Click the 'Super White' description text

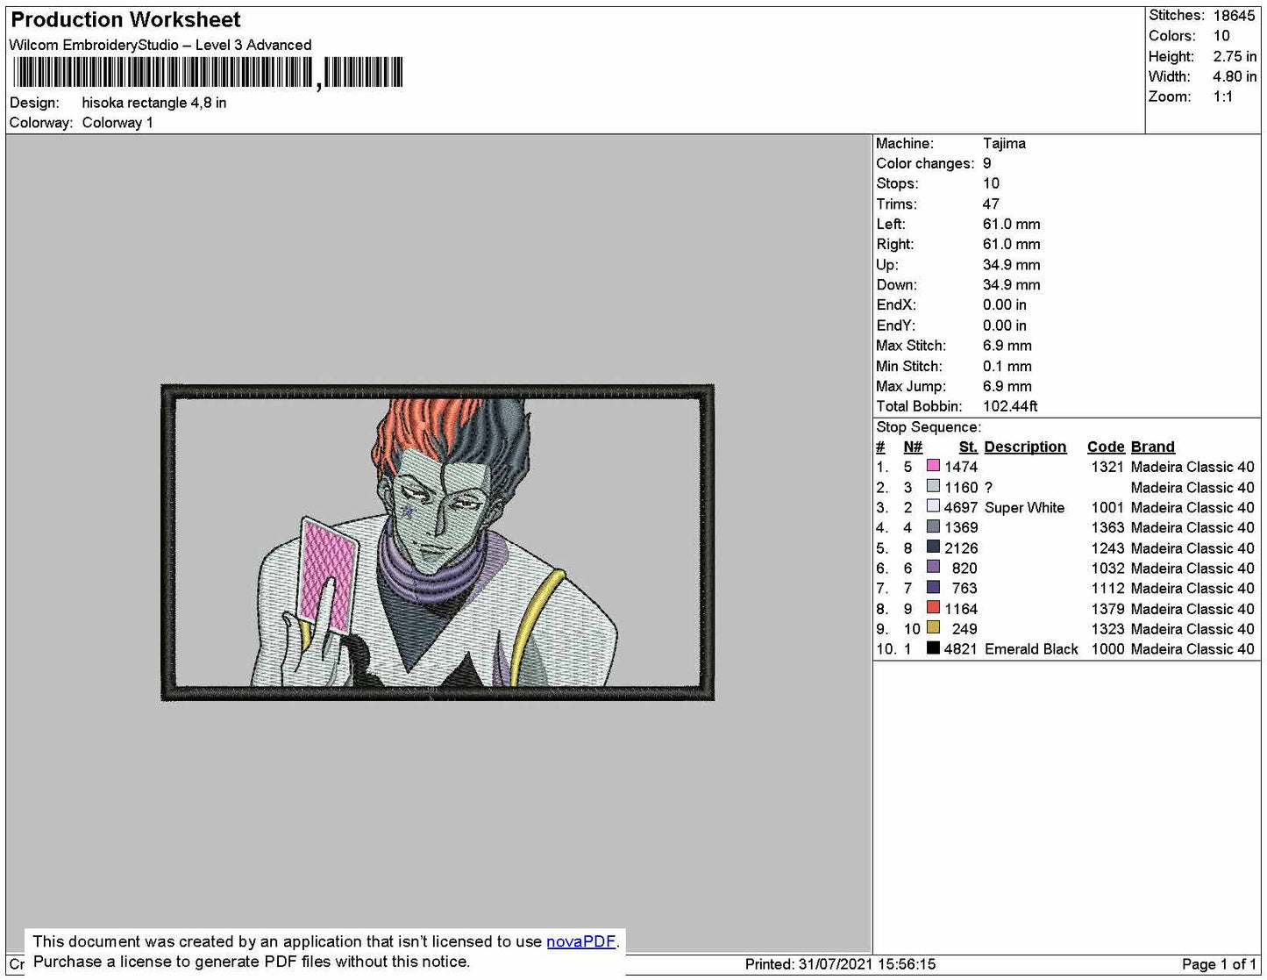click(1024, 507)
